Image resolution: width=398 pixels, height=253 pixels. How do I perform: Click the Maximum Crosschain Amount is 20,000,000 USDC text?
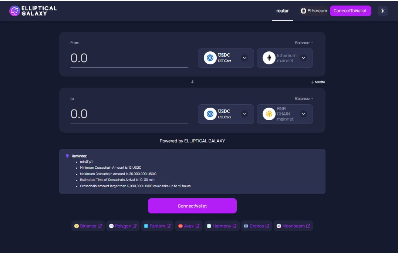point(118,174)
